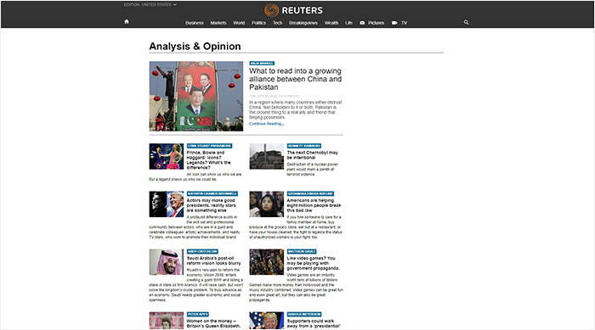Click the author tag above the Americans are helping headline
This screenshot has height=330, width=595.
pos(310,193)
